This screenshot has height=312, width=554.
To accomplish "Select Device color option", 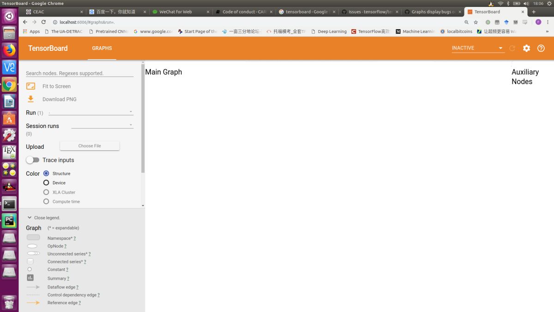I will pos(46,183).
